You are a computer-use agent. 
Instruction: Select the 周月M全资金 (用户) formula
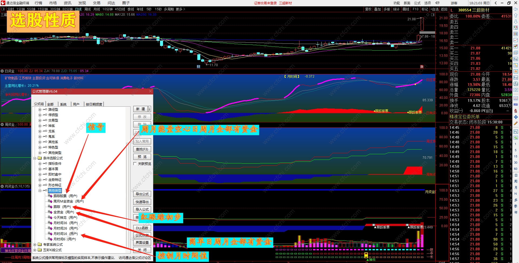(68, 201)
